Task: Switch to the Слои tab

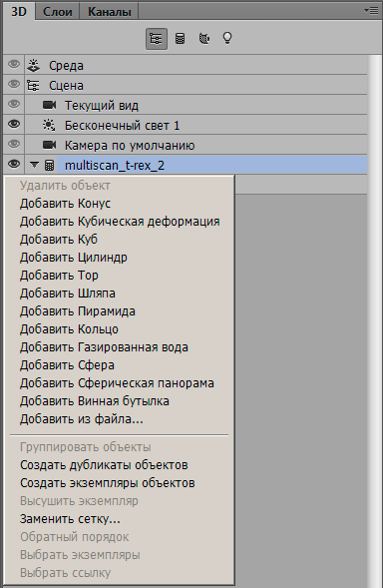Action: pyautogui.click(x=57, y=12)
